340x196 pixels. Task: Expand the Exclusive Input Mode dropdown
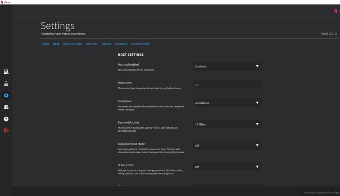[227, 146]
